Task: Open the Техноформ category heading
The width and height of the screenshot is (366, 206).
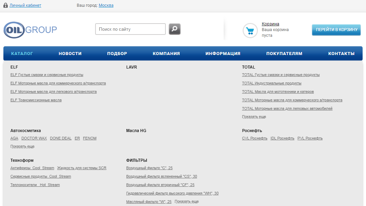Action: [x=22, y=160]
